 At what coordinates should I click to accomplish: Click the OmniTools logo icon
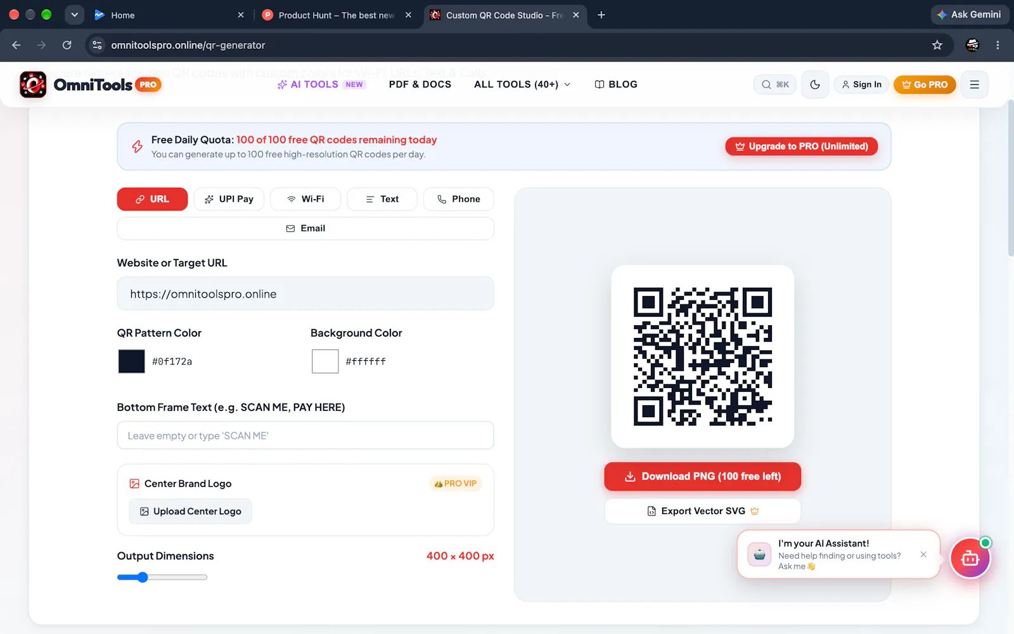click(x=33, y=84)
